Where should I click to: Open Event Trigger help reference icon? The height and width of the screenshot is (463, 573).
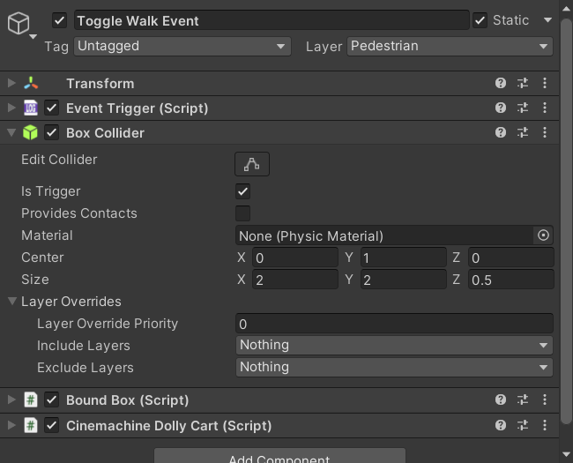pos(501,108)
